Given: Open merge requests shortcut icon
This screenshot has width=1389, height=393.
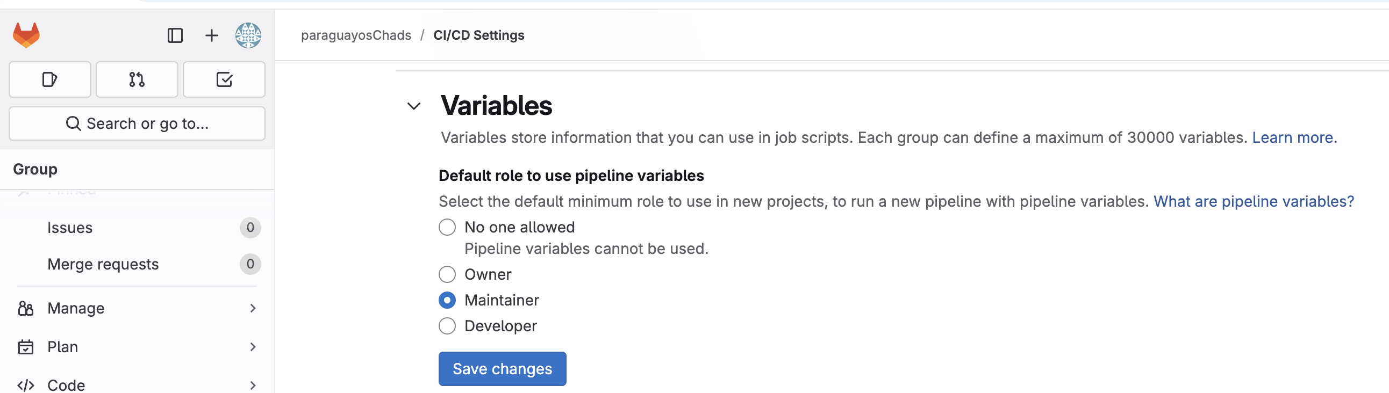Looking at the screenshot, I should (137, 79).
